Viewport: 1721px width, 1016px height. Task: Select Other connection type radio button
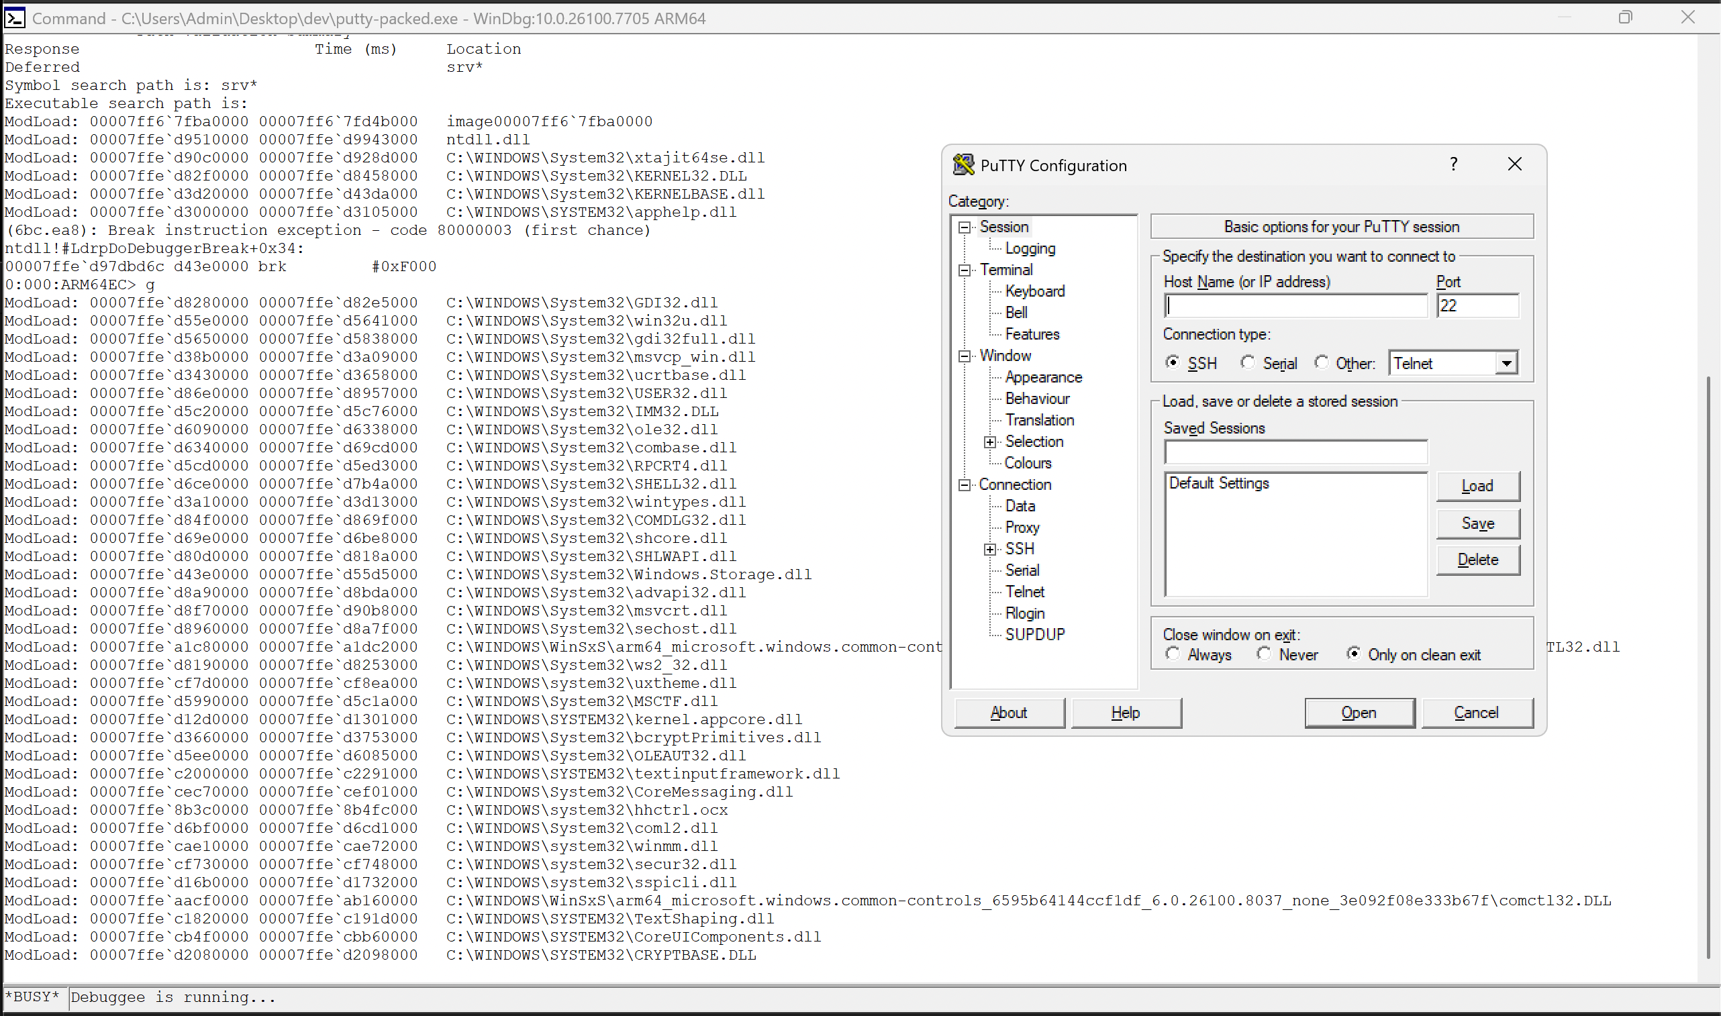click(x=1321, y=362)
